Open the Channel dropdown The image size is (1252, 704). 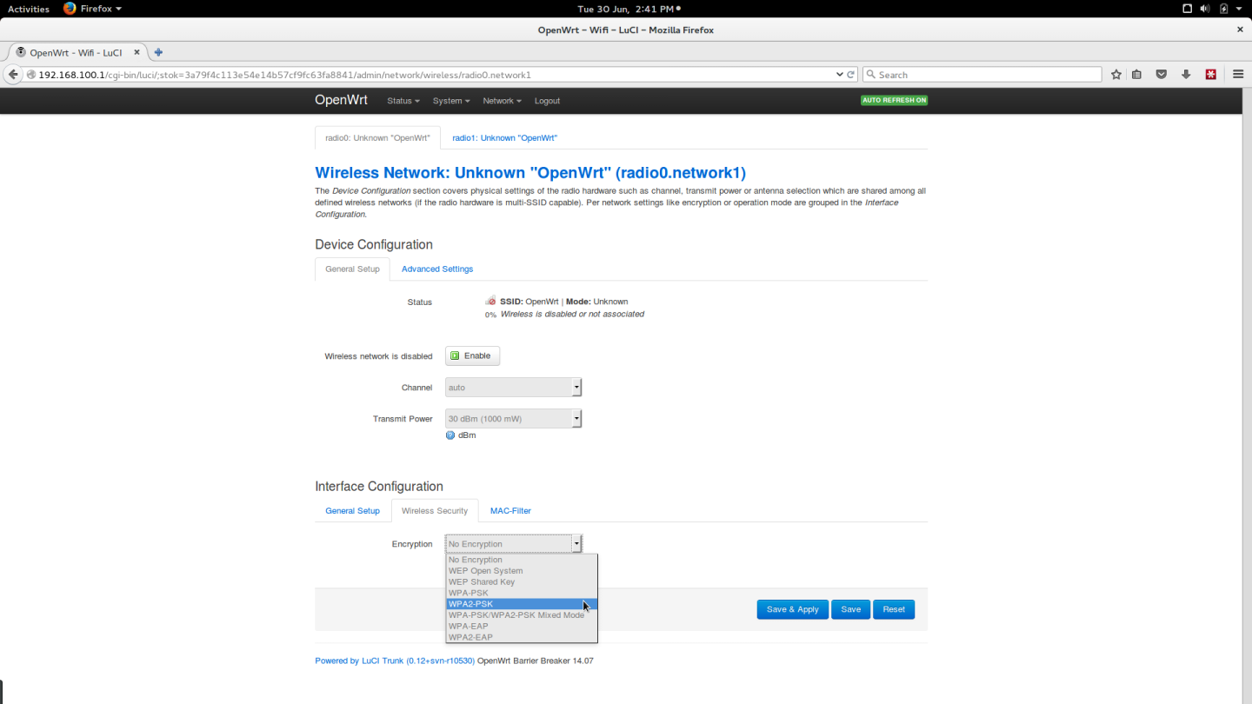pos(513,388)
